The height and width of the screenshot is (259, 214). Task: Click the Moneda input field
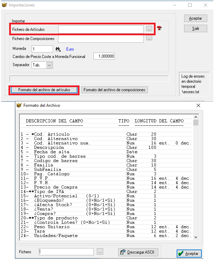(x=42, y=49)
